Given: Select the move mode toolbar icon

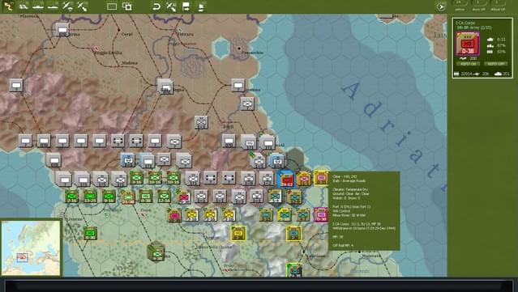Looking at the screenshot, I should pyautogui.click(x=8, y=6).
